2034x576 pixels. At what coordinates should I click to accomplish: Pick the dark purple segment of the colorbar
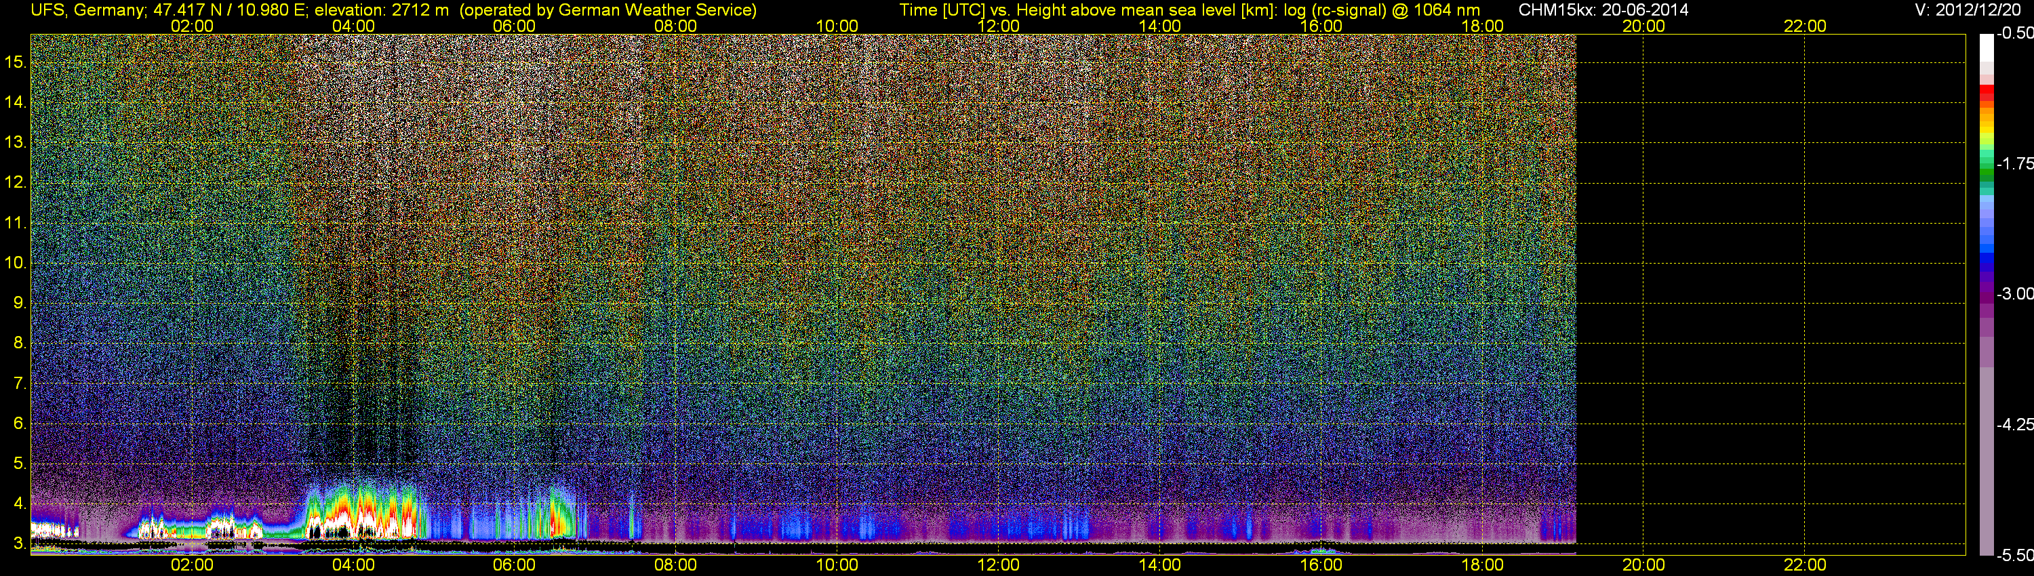(x=1987, y=298)
